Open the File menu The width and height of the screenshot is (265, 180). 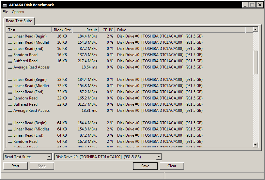pos(5,12)
